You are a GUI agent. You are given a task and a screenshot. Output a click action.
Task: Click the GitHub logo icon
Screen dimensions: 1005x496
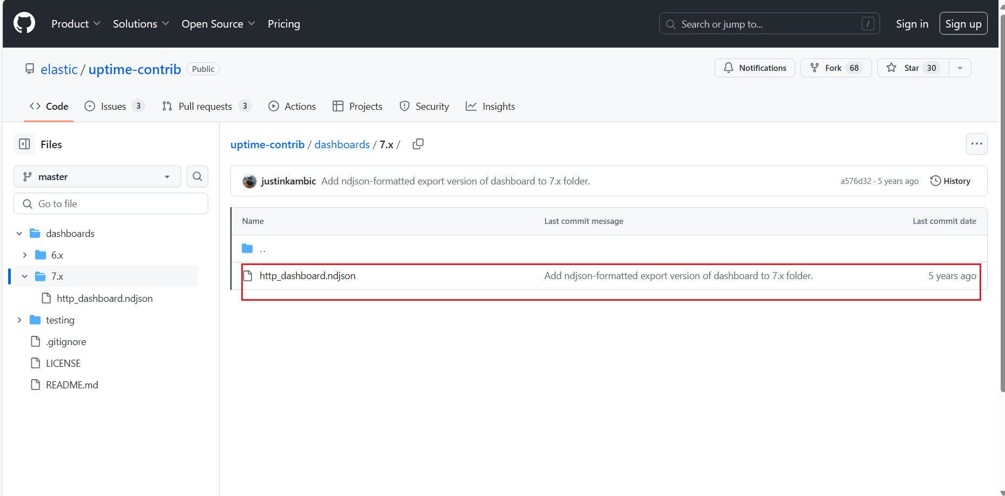(24, 24)
